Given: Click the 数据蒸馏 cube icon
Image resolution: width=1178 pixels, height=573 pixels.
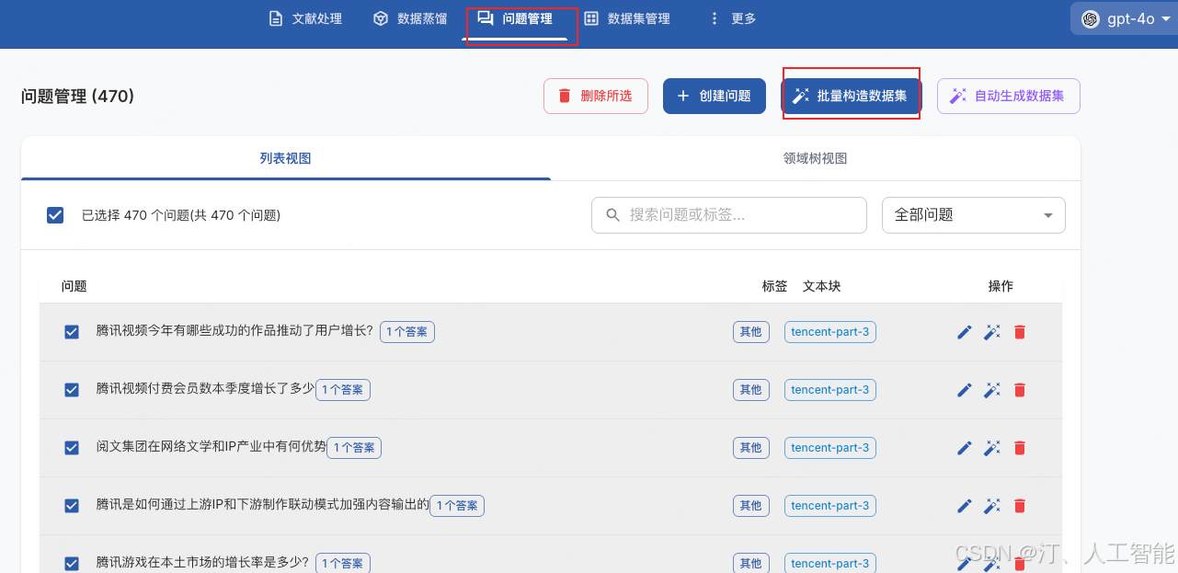Looking at the screenshot, I should [380, 18].
